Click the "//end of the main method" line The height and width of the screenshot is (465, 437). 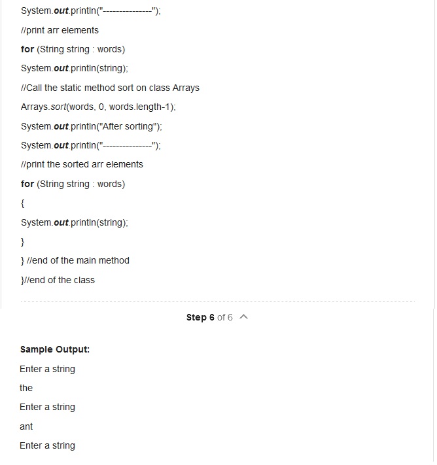pyautogui.click(x=75, y=260)
